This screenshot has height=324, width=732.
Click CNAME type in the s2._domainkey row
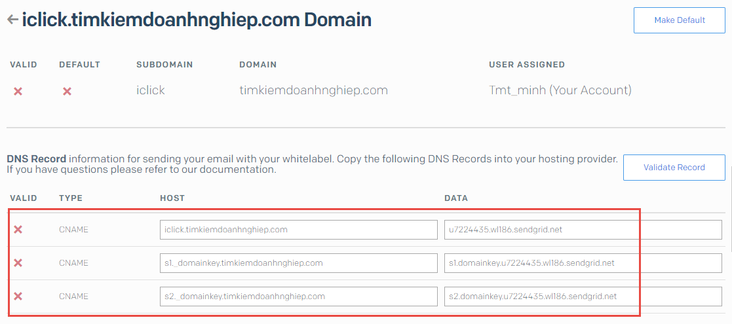point(74,296)
